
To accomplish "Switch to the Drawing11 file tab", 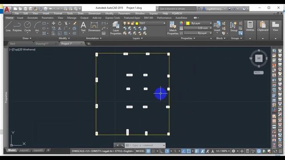I will click(42, 44).
